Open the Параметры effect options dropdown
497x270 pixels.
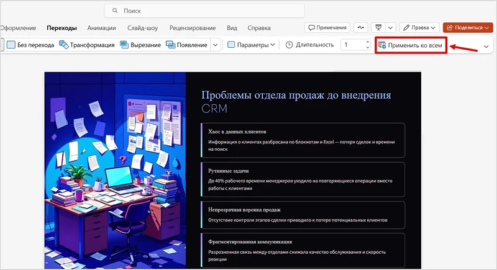point(252,45)
